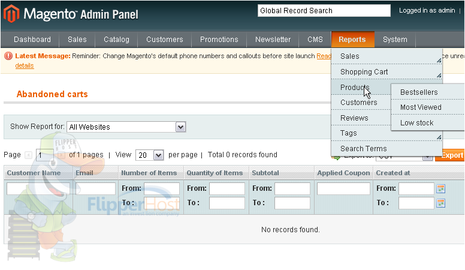Click 'Logged in as admin' text
This screenshot has height=270, width=465.
427,10
